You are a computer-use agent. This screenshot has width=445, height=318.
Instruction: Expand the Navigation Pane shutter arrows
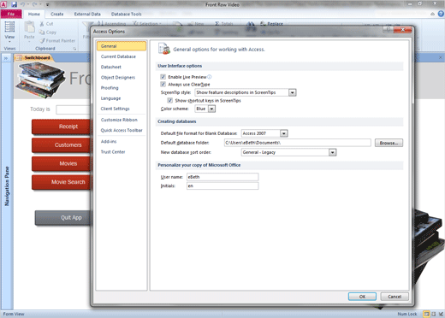pyautogui.click(x=5, y=58)
